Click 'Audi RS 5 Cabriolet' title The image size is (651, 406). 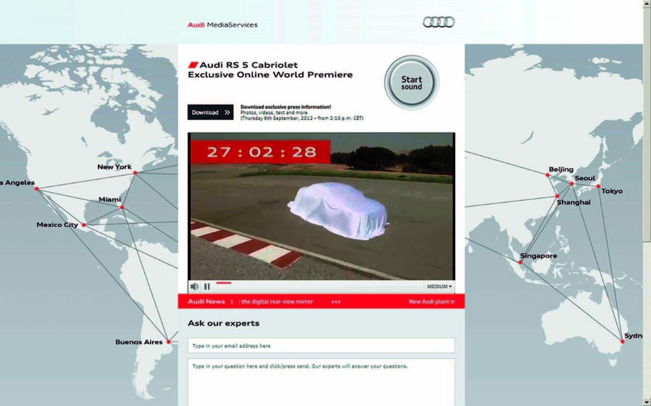pos(249,65)
